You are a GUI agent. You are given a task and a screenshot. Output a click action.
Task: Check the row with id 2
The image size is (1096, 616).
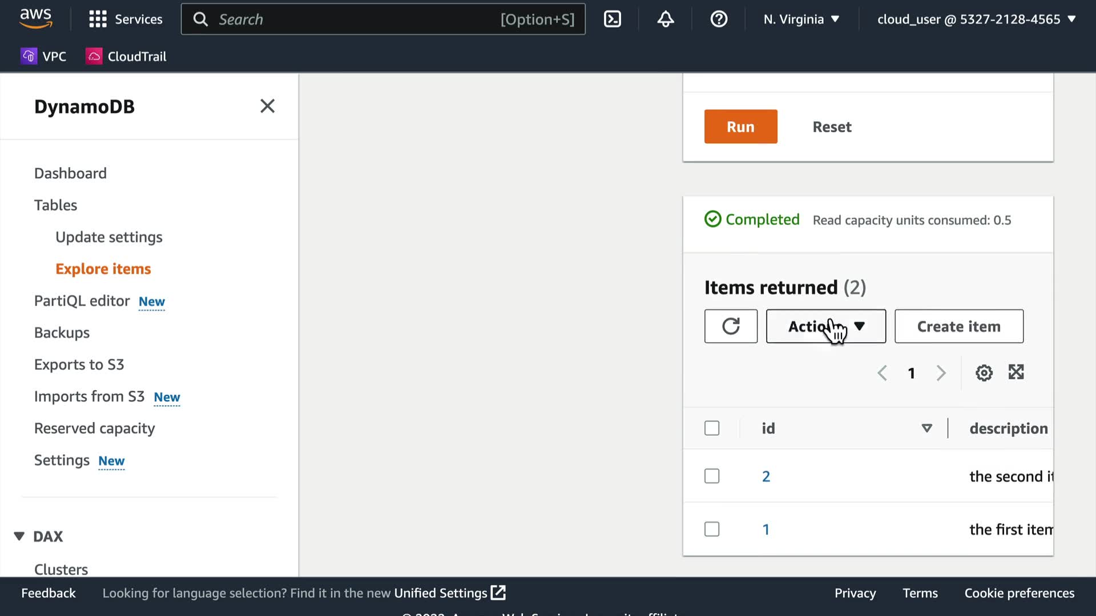pos(712,476)
